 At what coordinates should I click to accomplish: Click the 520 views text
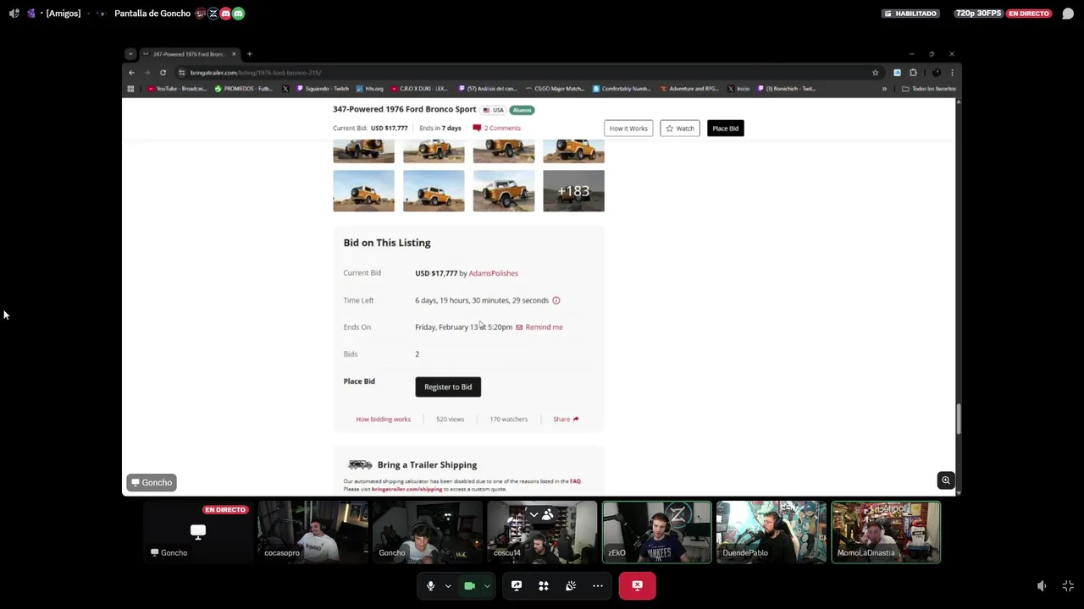pyautogui.click(x=450, y=420)
